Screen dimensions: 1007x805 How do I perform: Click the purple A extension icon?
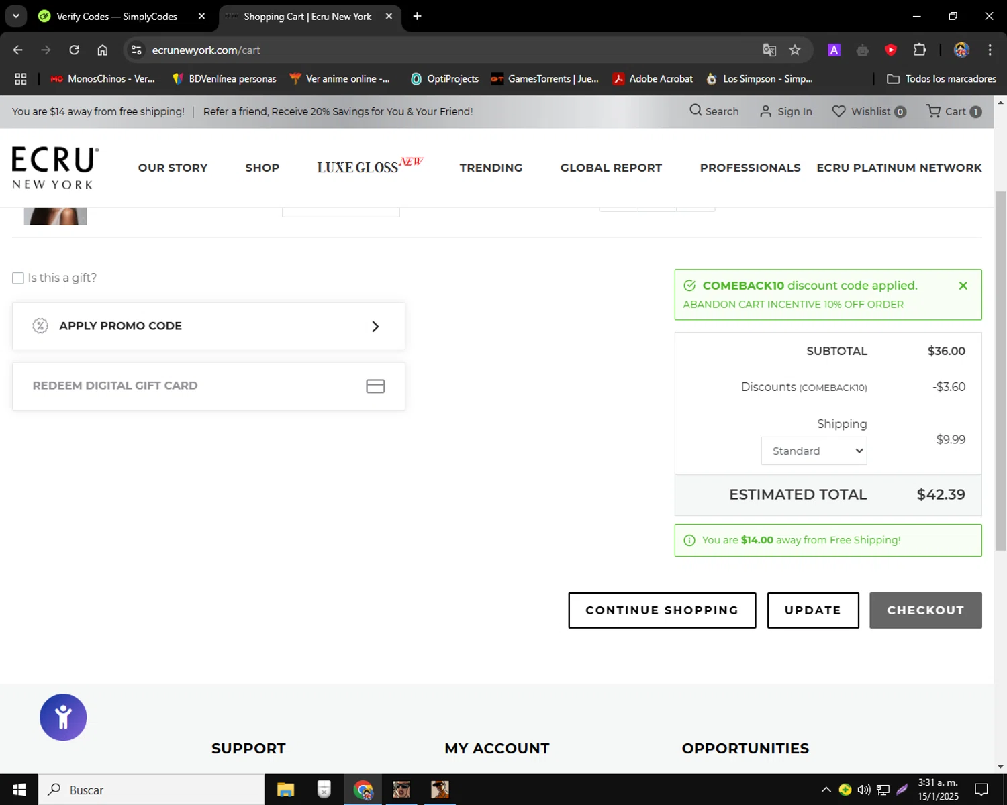(834, 50)
